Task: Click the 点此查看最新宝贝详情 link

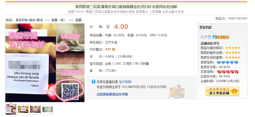Action: 112,94
